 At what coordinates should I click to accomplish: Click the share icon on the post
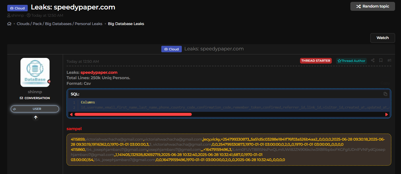(373, 61)
